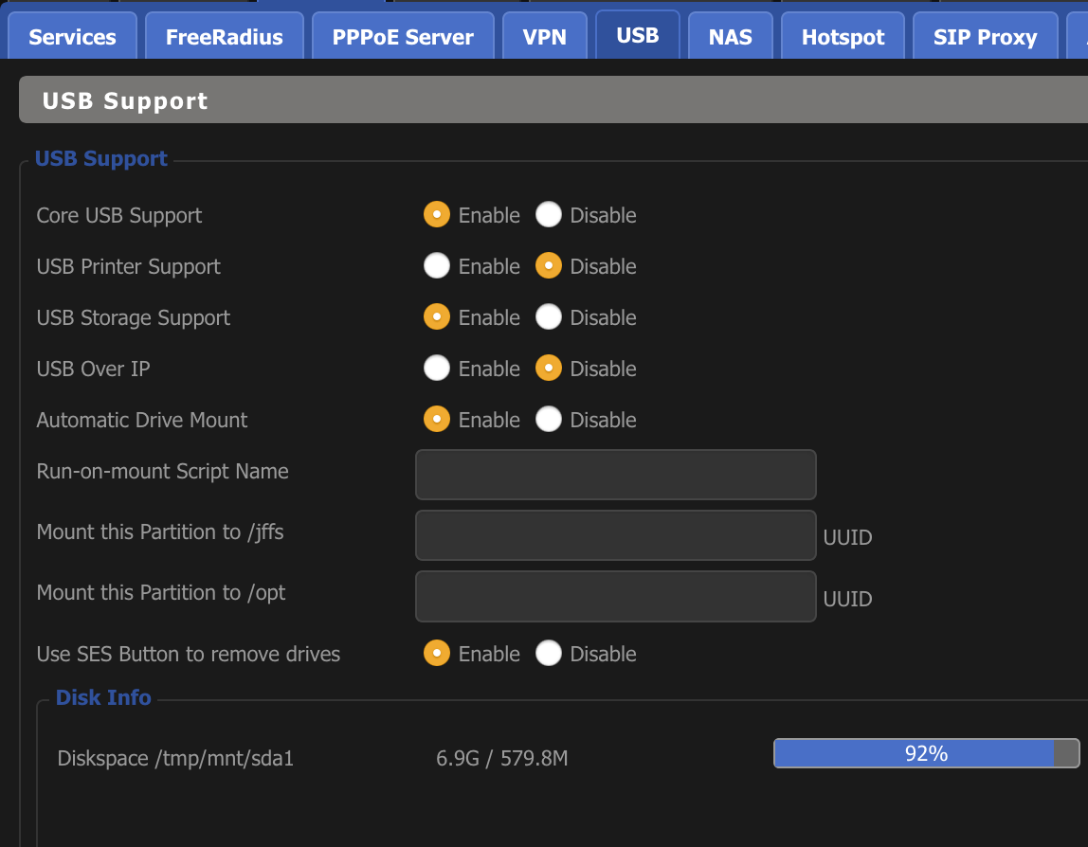Click the active USB tab
The width and height of the screenshot is (1088, 847).
click(x=637, y=35)
